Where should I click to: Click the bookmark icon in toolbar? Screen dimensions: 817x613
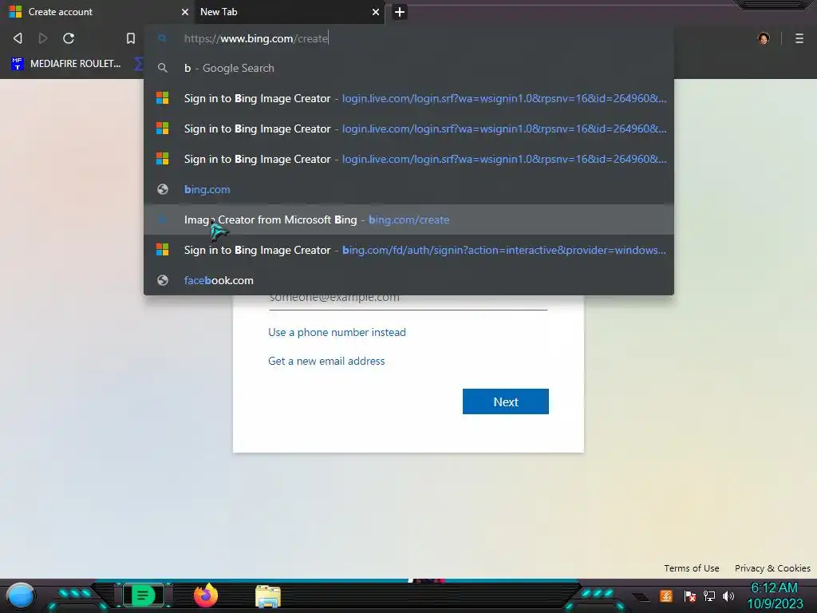(x=131, y=38)
